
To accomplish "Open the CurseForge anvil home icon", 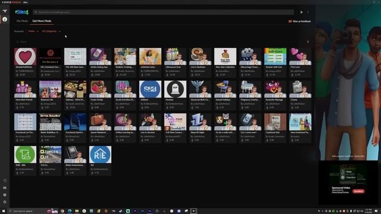I will click(5, 11).
